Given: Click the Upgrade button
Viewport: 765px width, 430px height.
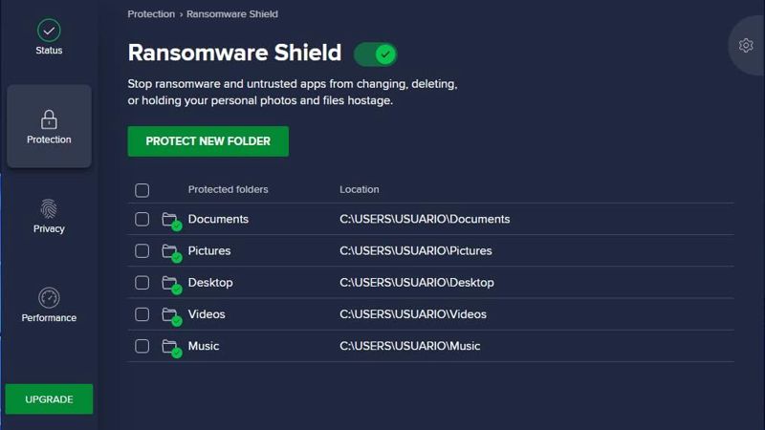Looking at the screenshot, I should [49, 399].
